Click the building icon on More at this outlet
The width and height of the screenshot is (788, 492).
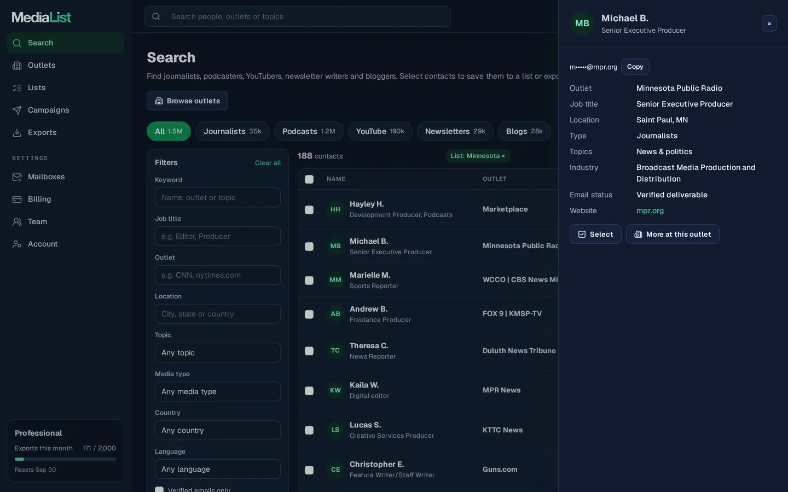pos(638,235)
